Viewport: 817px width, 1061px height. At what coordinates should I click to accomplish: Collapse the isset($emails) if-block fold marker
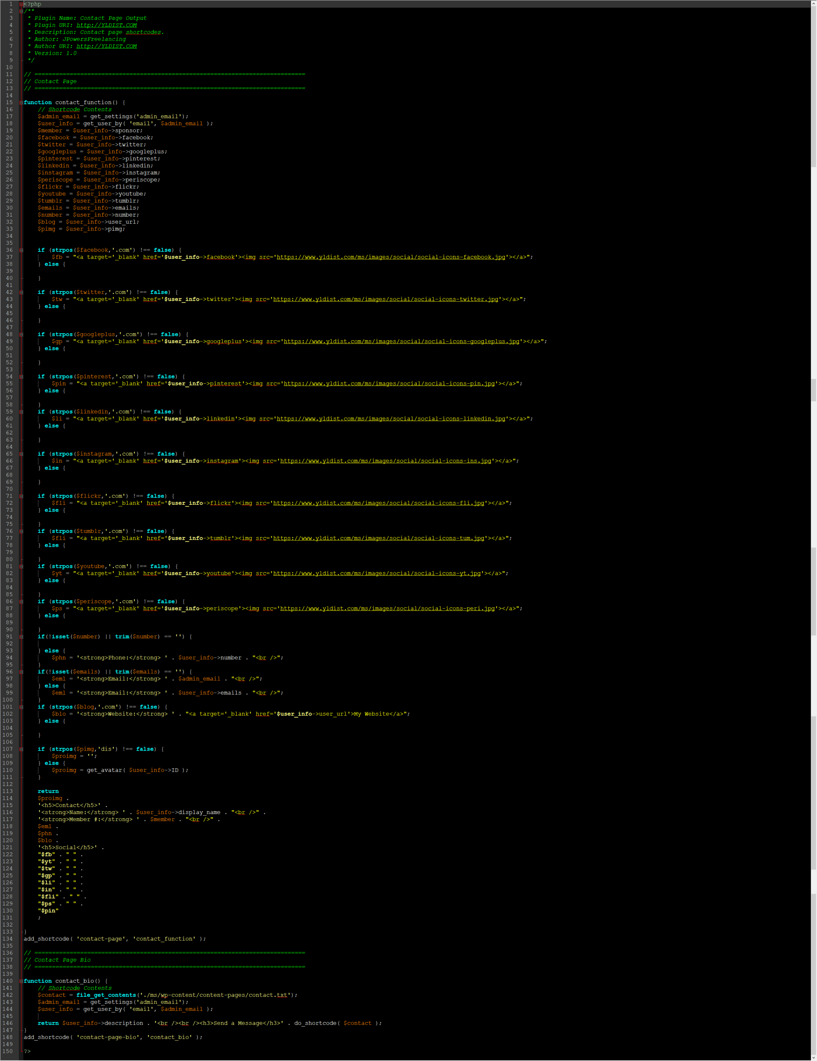pyautogui.click(x=22, y=672)
